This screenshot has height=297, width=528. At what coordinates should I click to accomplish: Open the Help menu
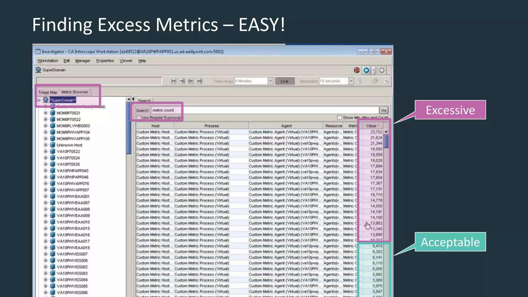142,61
